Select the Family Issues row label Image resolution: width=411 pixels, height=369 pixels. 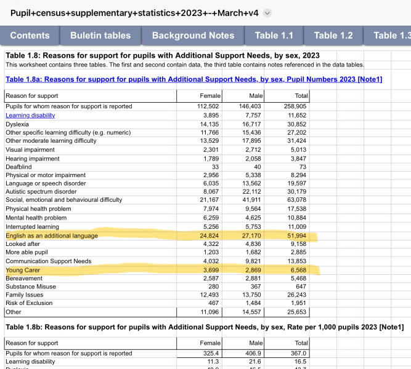25,295
